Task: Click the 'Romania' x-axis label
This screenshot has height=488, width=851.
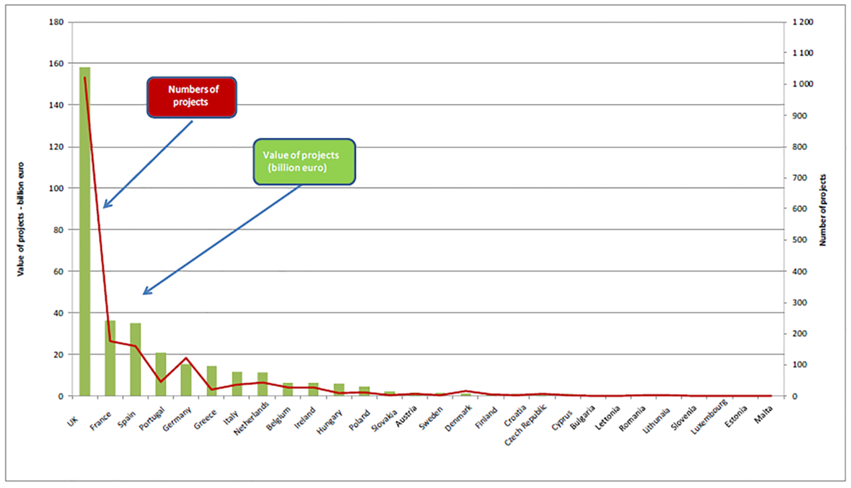Action: 632,418
